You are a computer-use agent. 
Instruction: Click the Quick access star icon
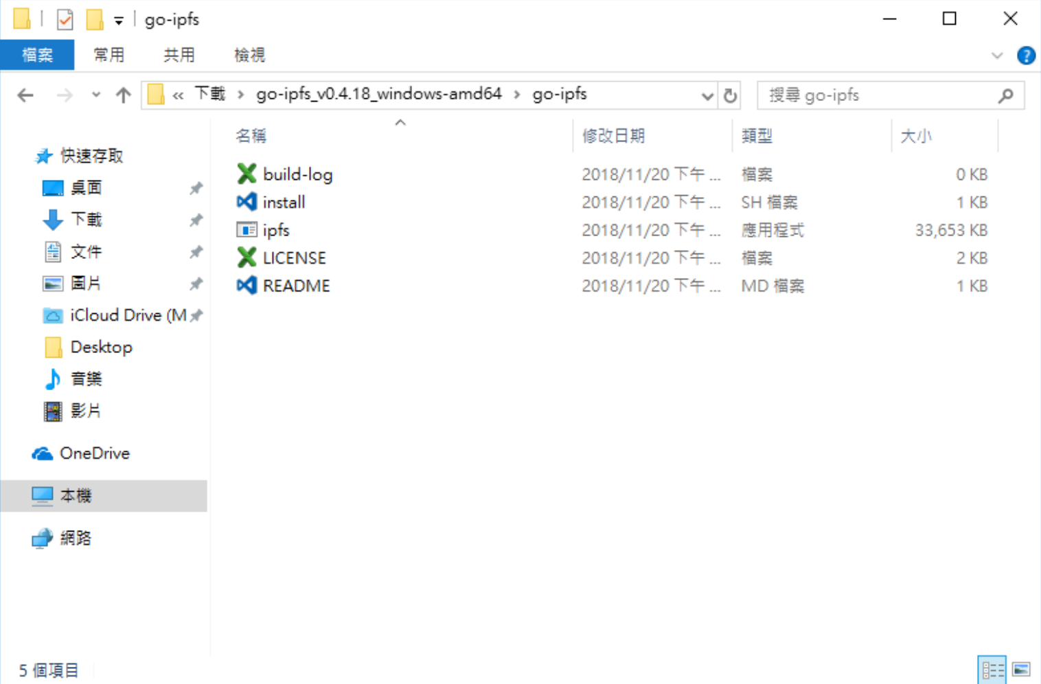pos(44,156)
